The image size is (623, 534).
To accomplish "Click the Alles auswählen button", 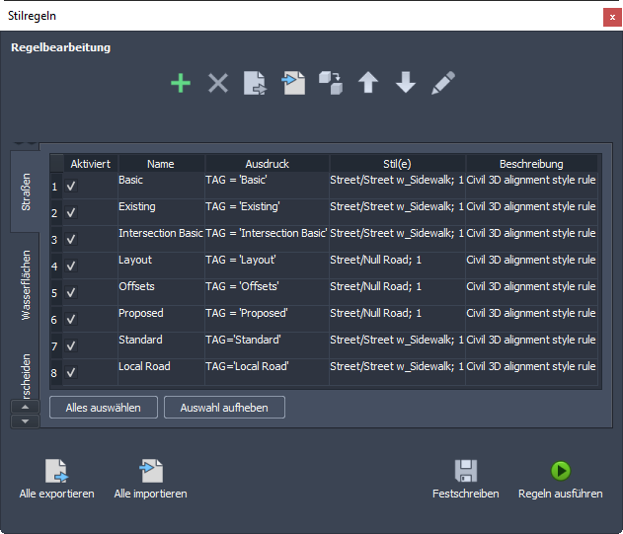I will point(104,408).
